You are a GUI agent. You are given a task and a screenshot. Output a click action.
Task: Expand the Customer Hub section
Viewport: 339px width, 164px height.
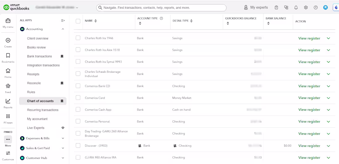[x=63, y=158]
